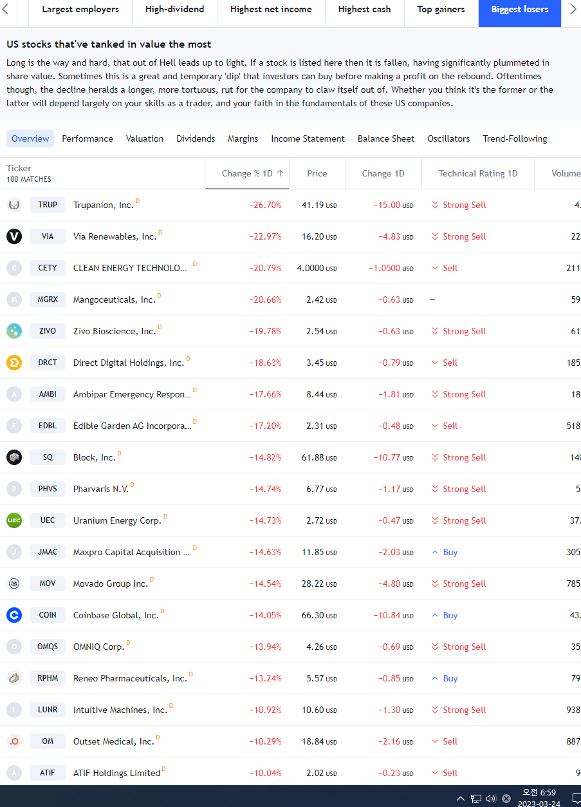Select the Overview column view
This screenshot has height=807, width=581.
(30, 138)
